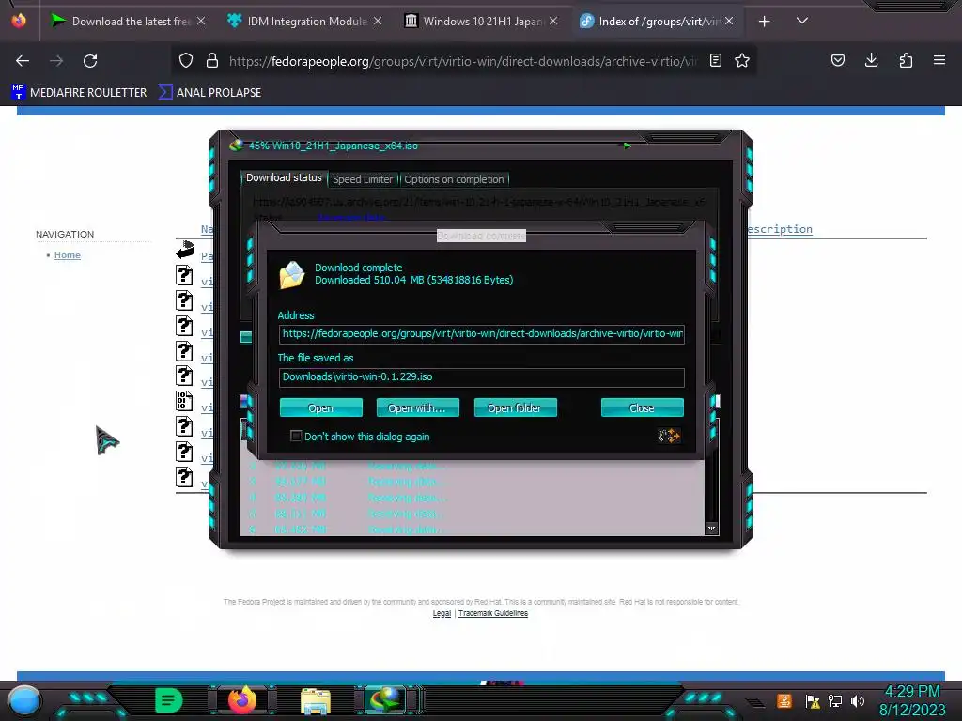Click the volume speaker tray icon
Screen dimensions: 962x721
click(x=858, y=700)
